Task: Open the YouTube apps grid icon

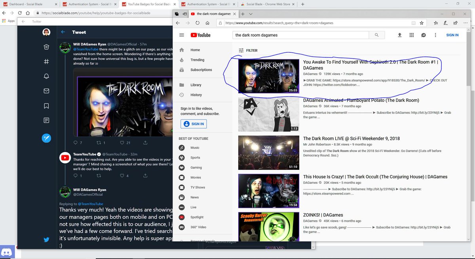Action: point(412,35)
